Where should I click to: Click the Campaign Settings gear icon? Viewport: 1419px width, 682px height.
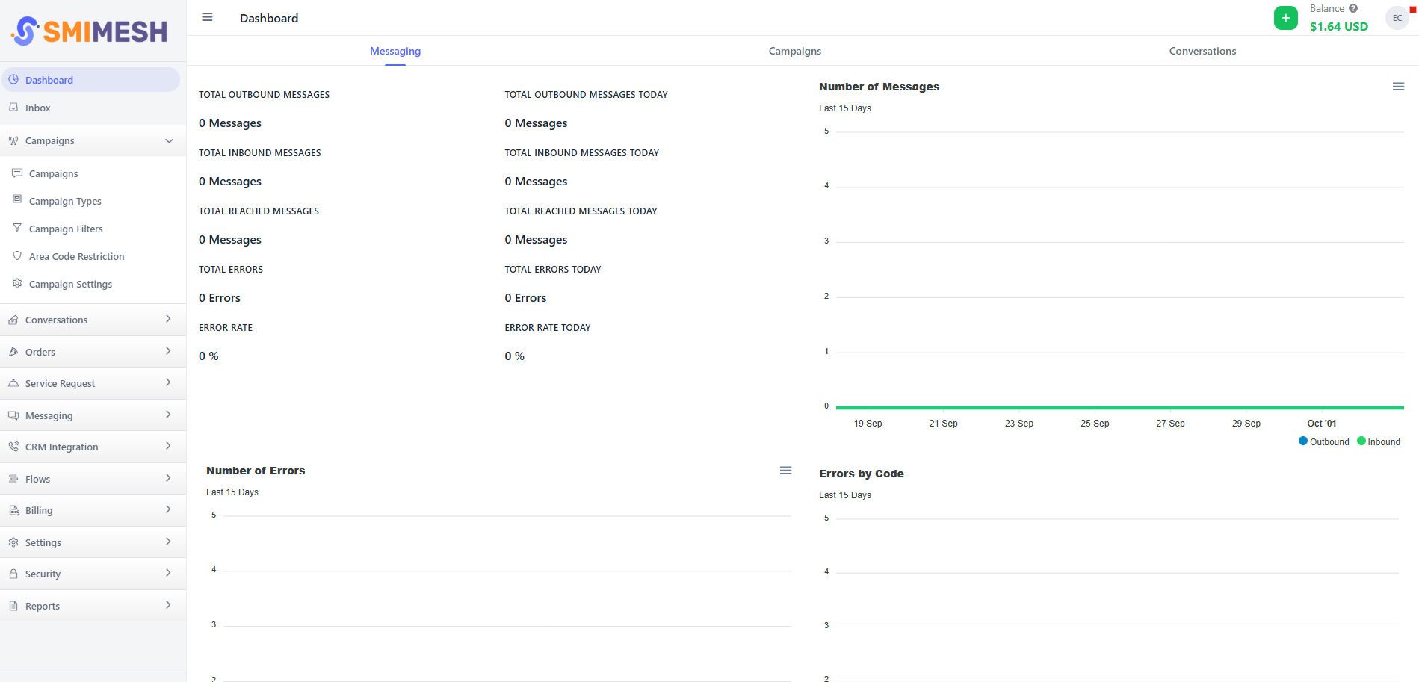point(17,283)
